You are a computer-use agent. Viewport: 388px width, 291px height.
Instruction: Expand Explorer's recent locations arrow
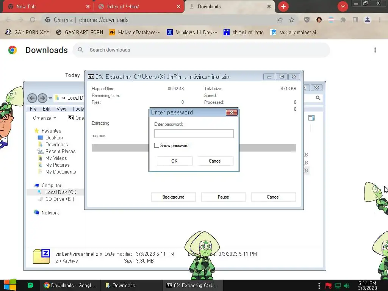[50, 98]
